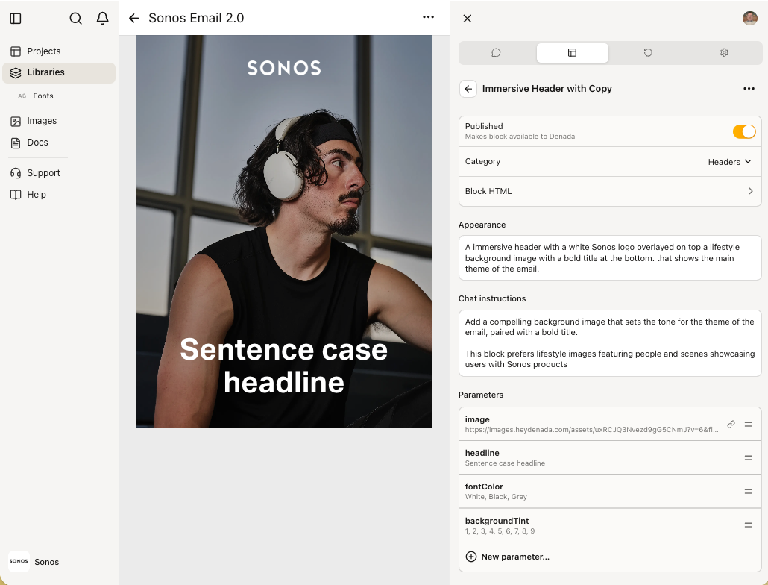
Task: Grab the reorder handle for headline parameter
Action: pyautogui.click(x=748, y=457)
